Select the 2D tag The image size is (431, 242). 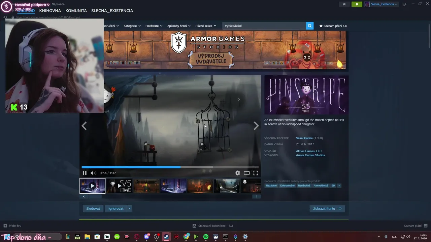point(333,186)
